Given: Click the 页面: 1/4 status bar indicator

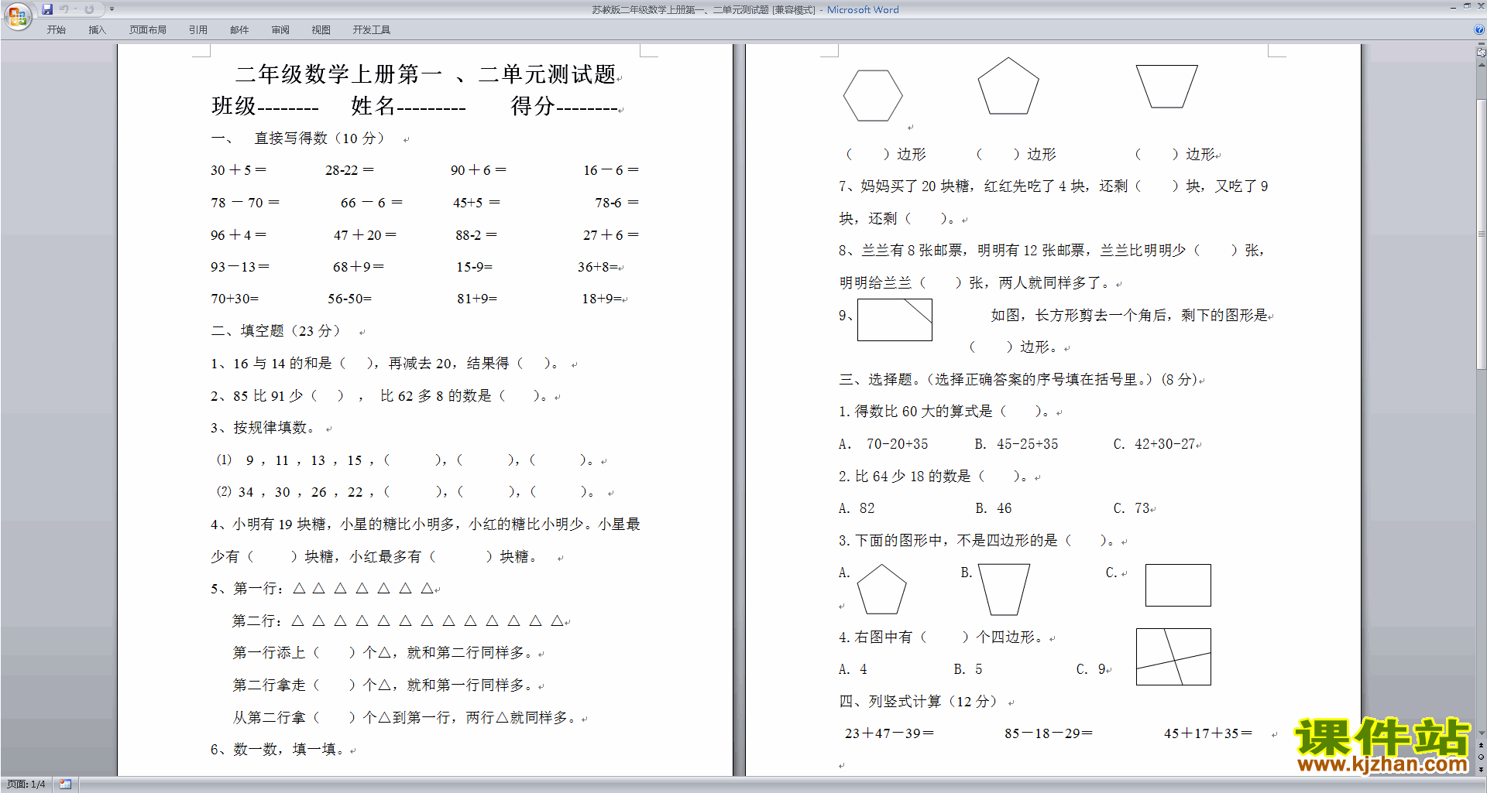Looking at the screenshot, I should pyautogui.click(x=26, y=784).
